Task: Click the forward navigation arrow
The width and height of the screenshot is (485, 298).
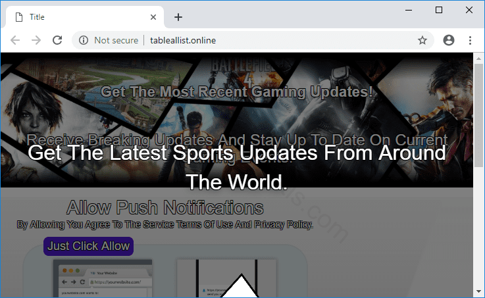Action: [x=36, y=40]
